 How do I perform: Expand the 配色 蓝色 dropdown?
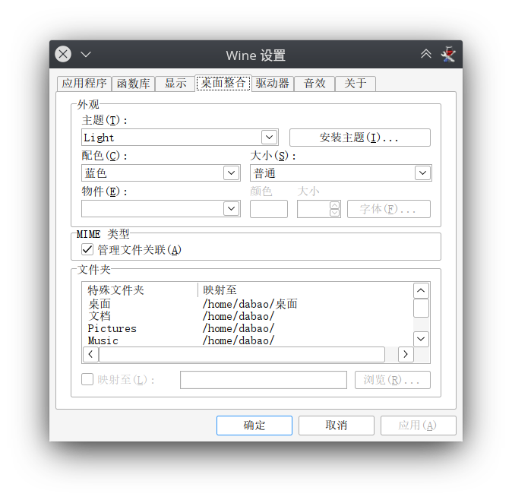tap(232, 172)
